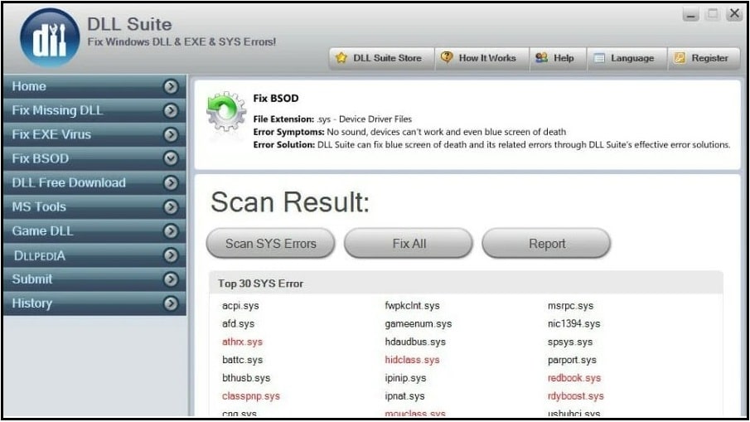
Task: Select spsys.sys in the list
Action: click(570, 342)
